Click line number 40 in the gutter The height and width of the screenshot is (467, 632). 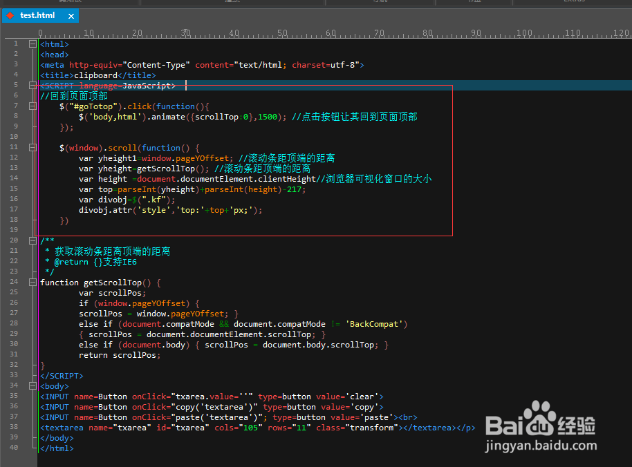coord(14,447)
